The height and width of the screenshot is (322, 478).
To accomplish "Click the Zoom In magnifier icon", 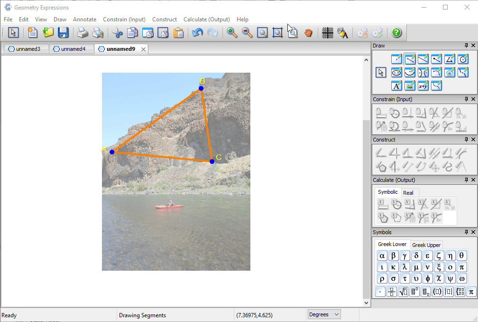I will click(x=232, y=32).
